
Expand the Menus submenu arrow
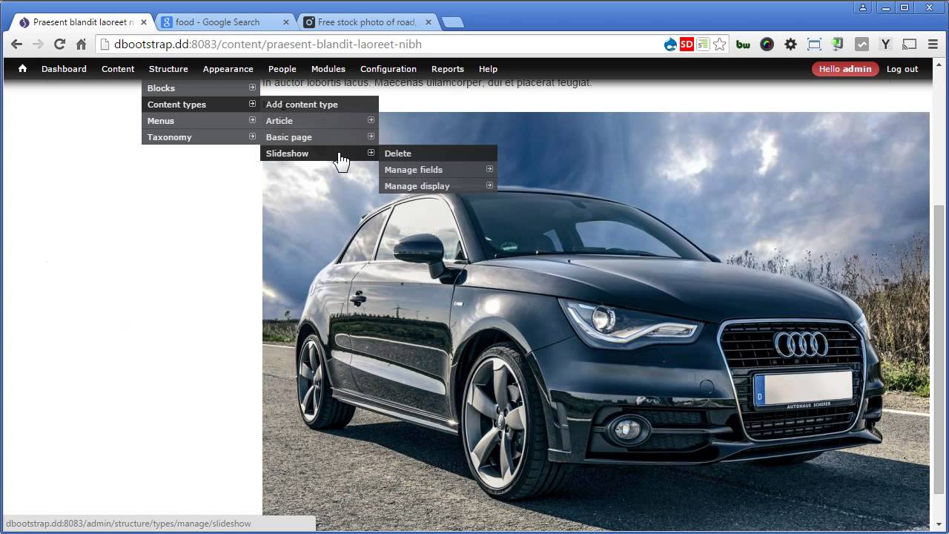[x=252, y=120]
